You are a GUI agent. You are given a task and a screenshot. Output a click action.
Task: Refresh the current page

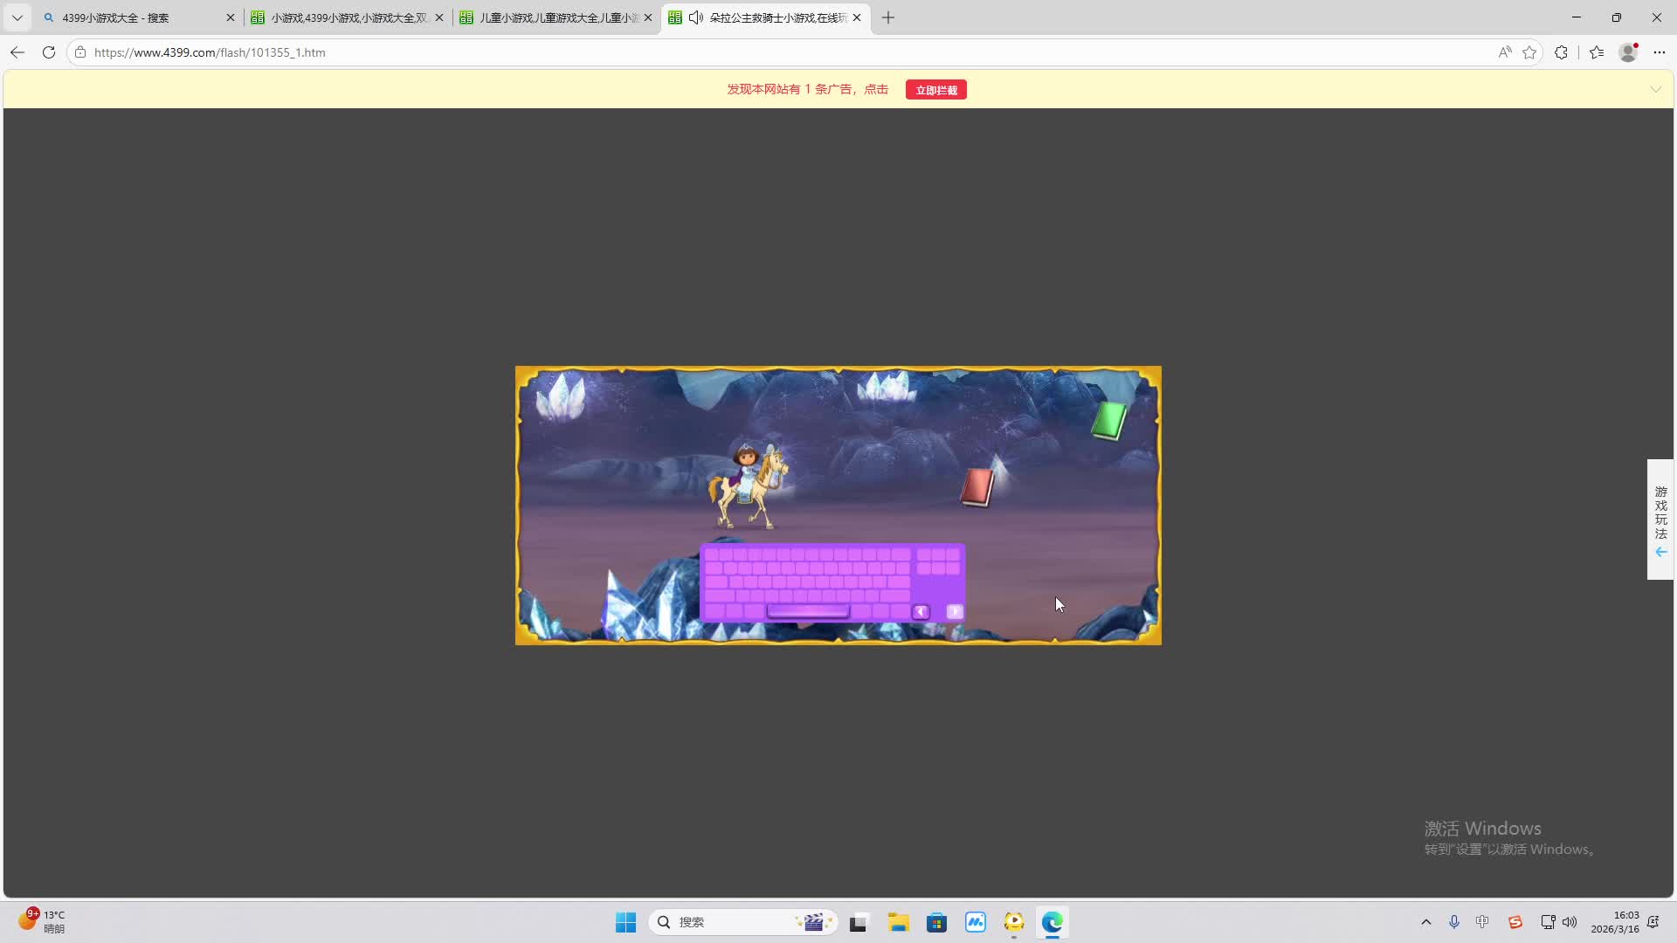[49, 52]
